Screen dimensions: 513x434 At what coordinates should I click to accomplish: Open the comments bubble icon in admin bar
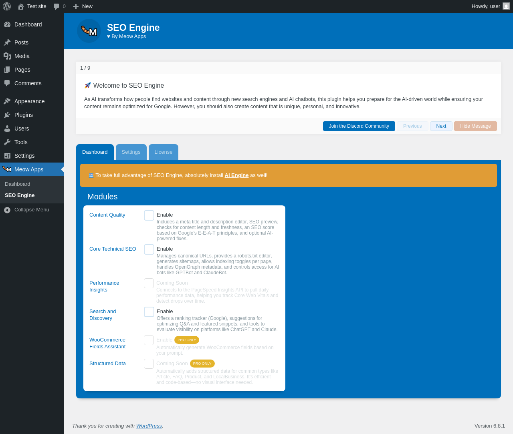click(x=57, y=6)
